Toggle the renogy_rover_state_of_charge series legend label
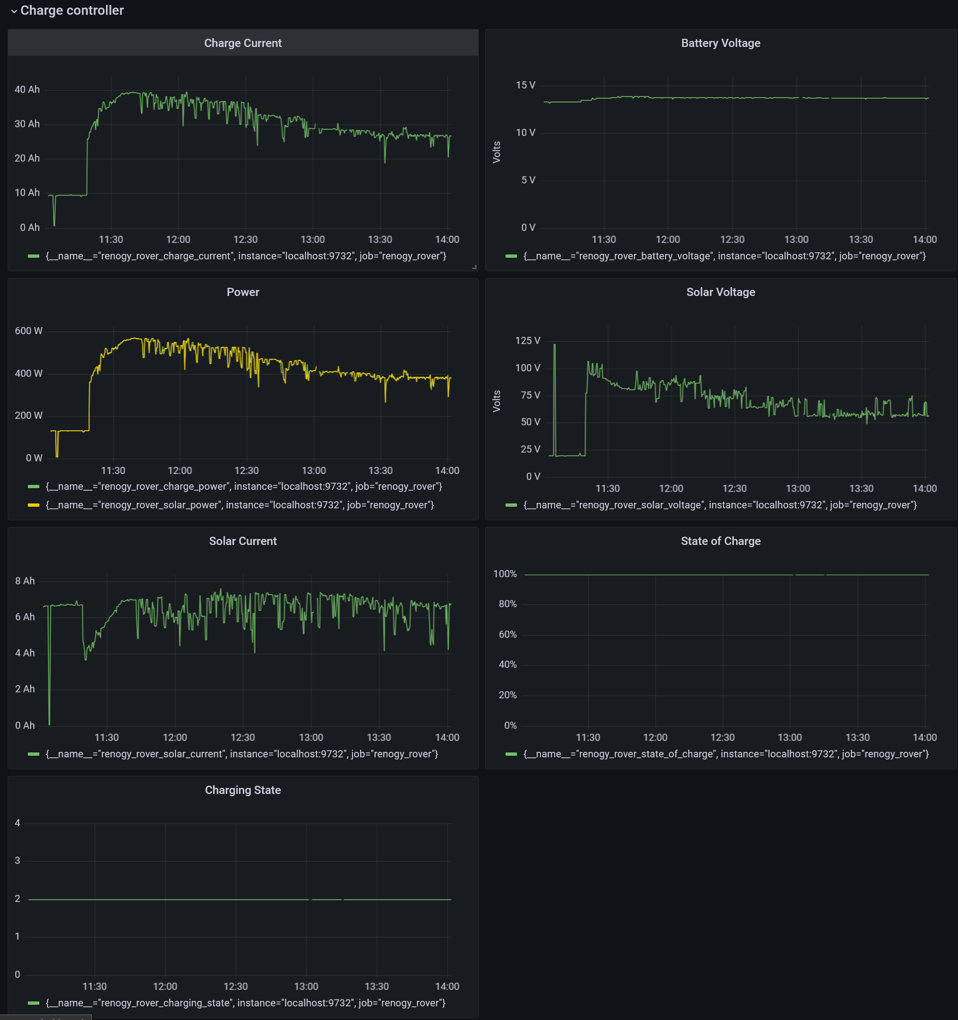The image size is (958, 1020). [726, 754]
